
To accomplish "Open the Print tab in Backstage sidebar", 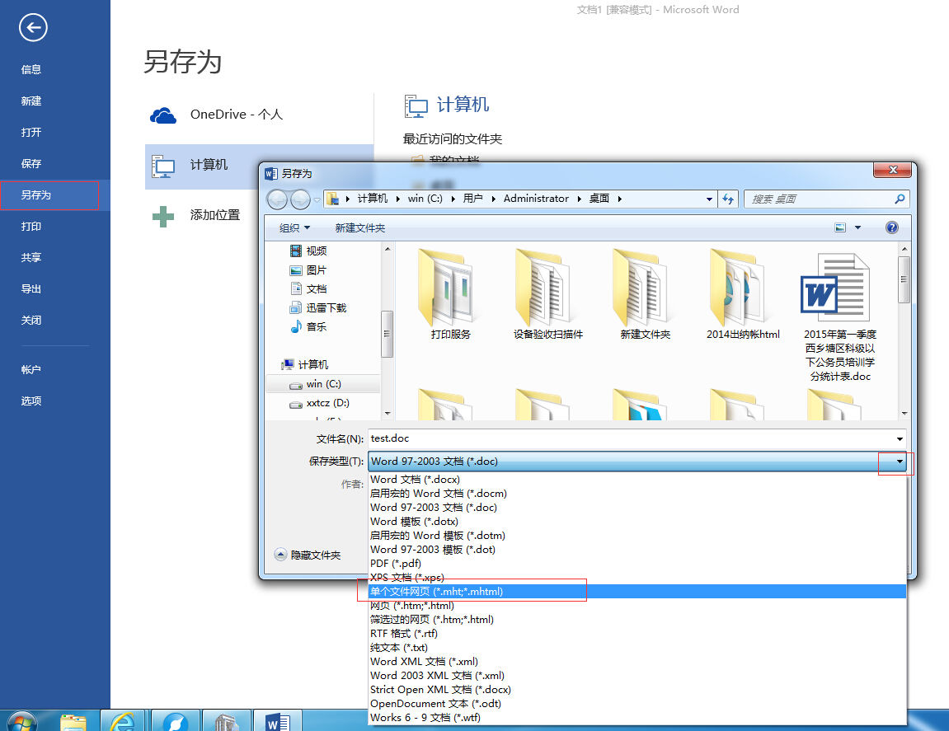I will pyautogui.click(x=31, y=227).
